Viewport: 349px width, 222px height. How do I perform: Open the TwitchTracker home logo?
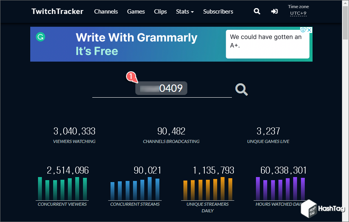(57, 11)
